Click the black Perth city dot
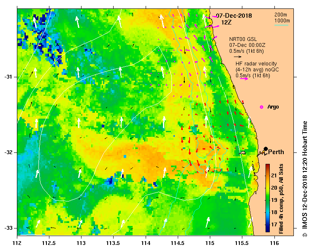 [x=266, y=149]
